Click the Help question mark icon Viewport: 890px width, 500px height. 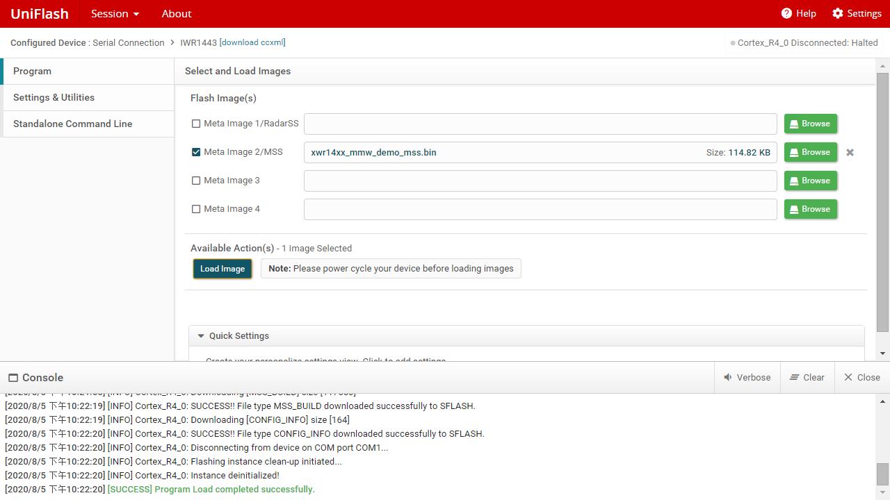[786, 13]
